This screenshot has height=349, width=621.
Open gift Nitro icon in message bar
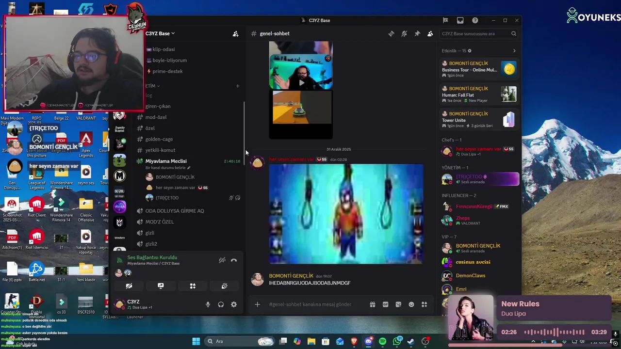click(373, 304)
